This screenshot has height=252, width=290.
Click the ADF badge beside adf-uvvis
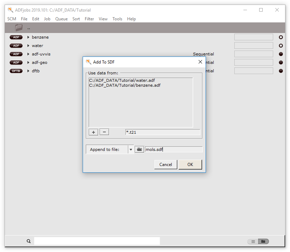tap(16, 54)
